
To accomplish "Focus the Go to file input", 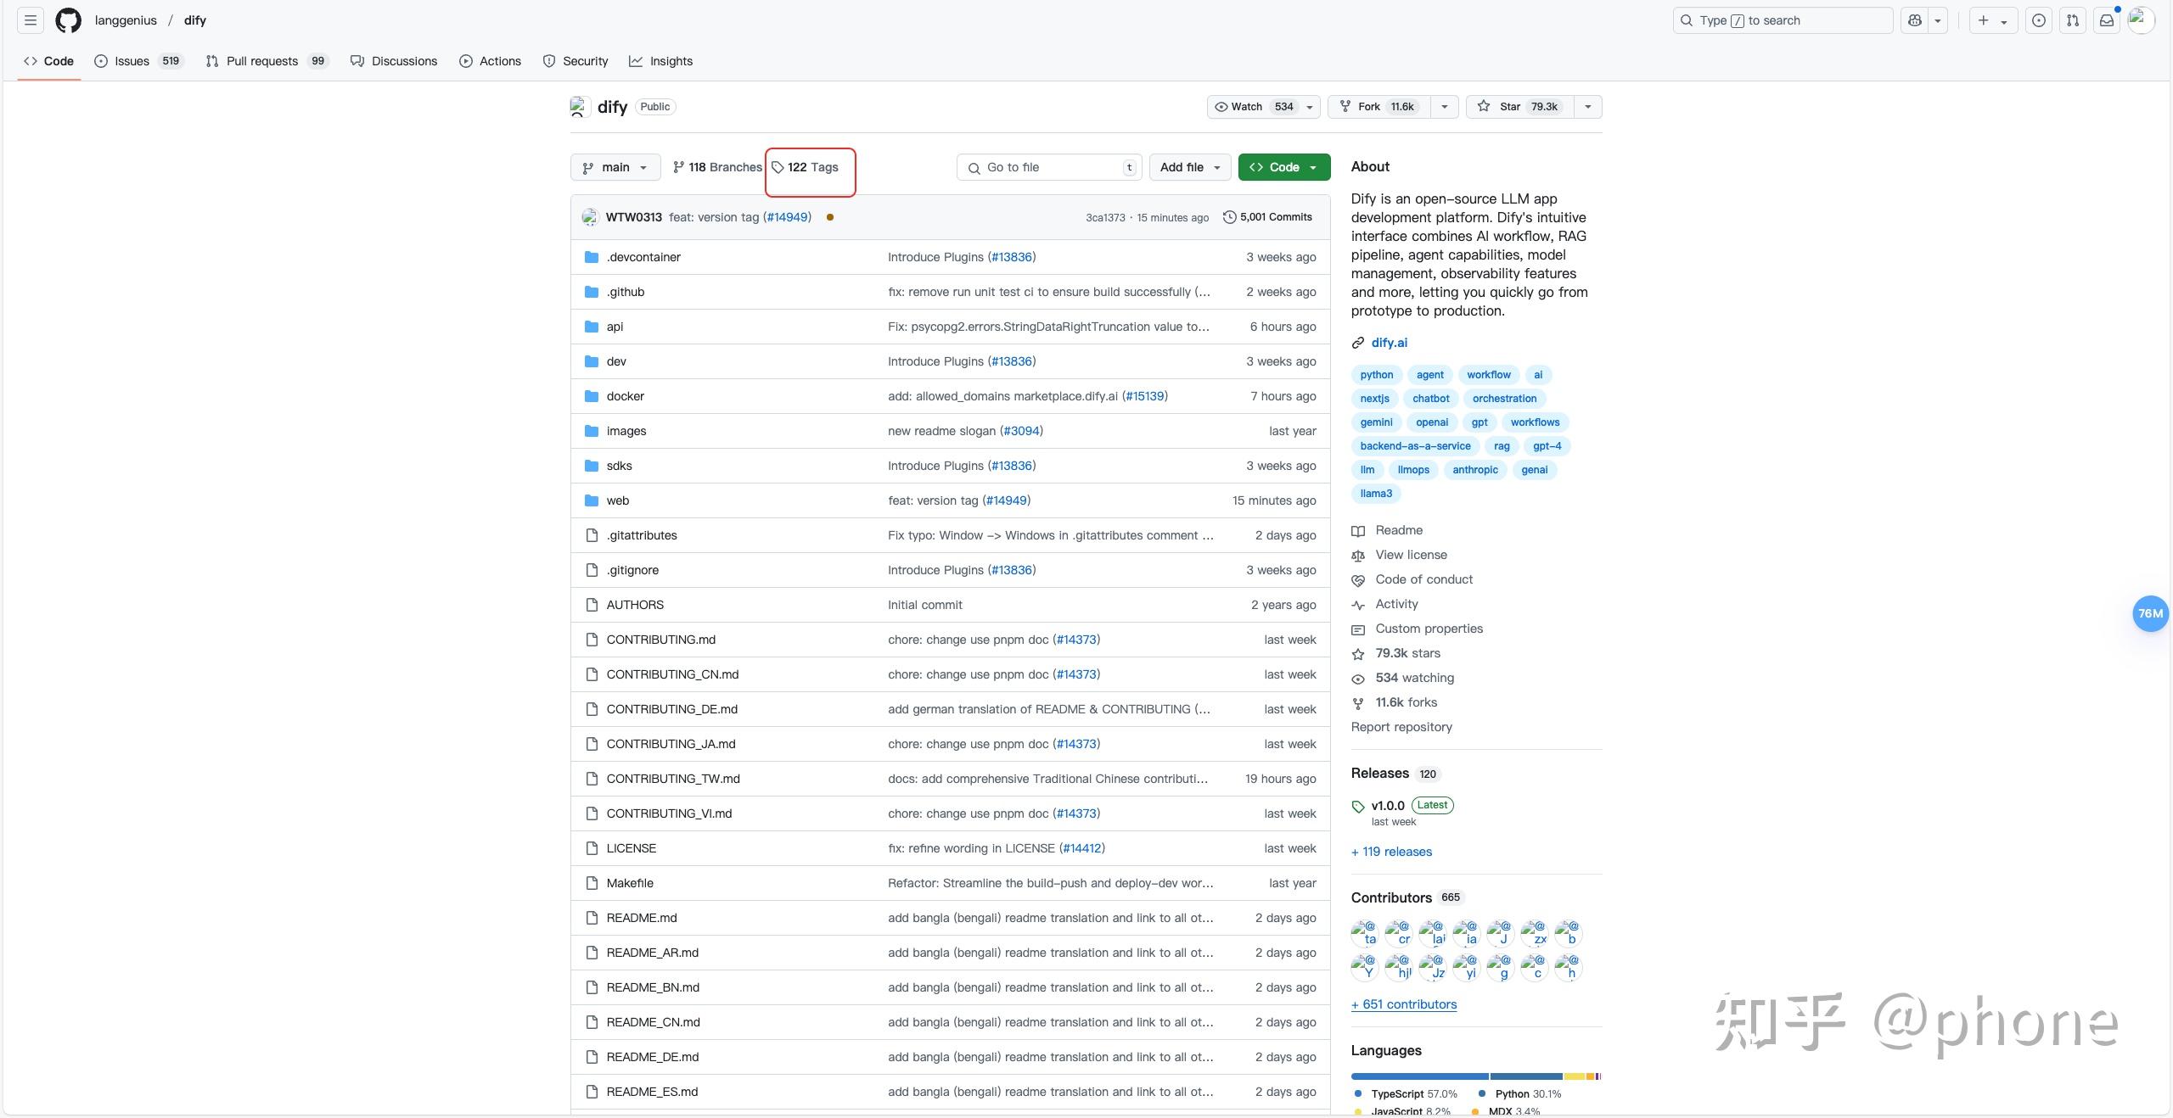I will pos(1049,167).
